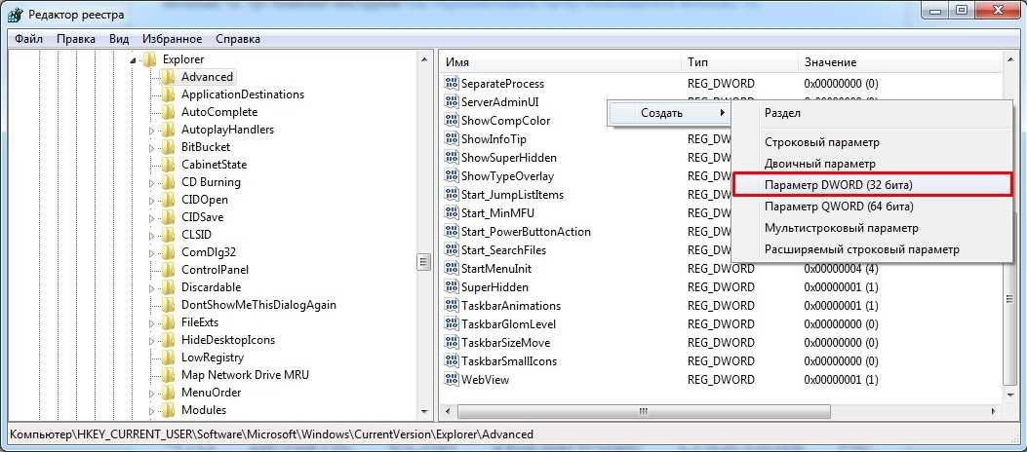Expand the FileExts key

tap(152, 323)
